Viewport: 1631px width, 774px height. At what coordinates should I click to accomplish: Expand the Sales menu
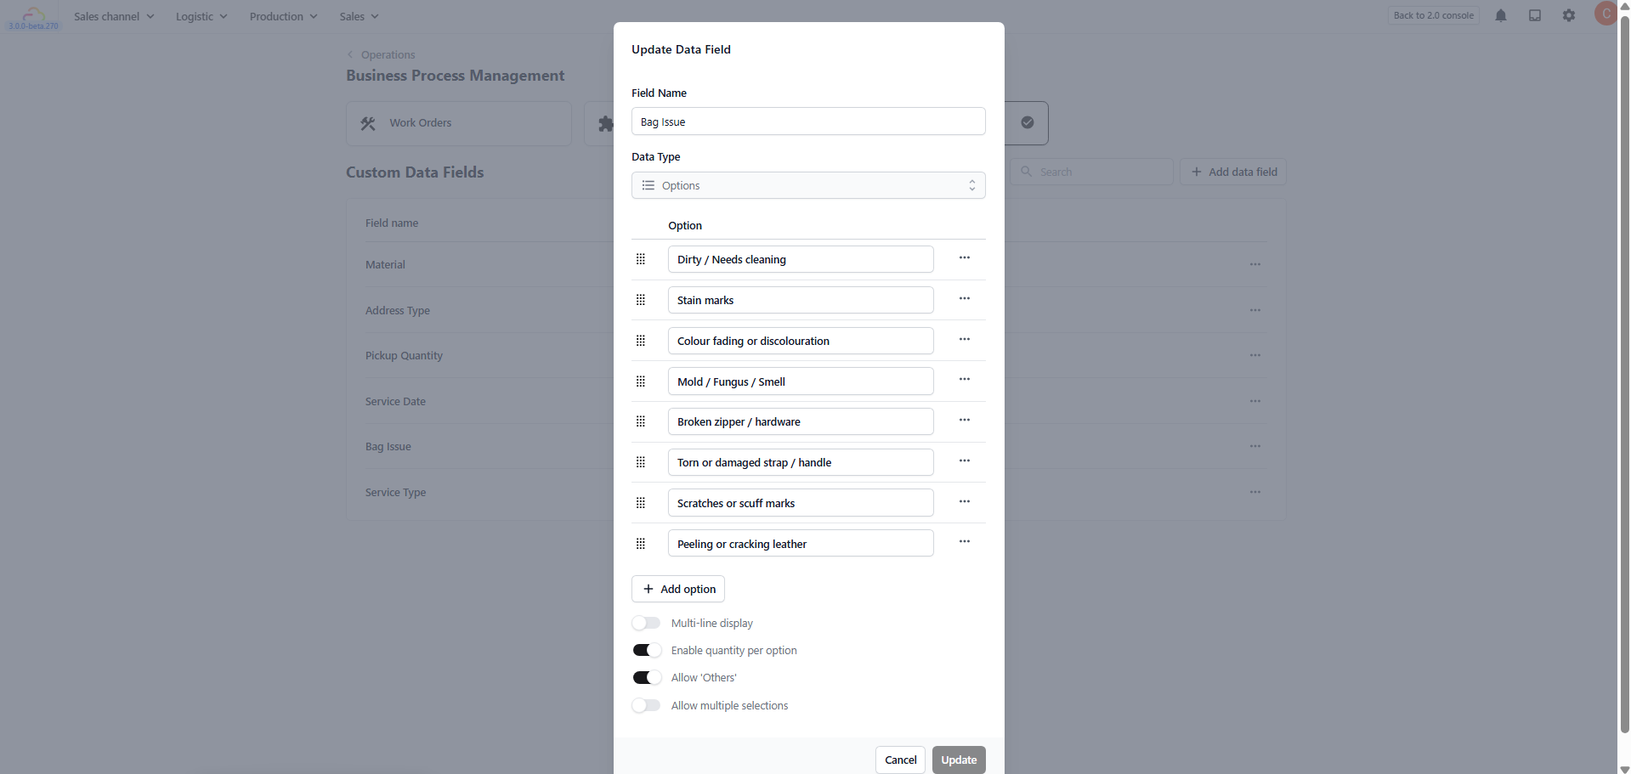[359, 16]
